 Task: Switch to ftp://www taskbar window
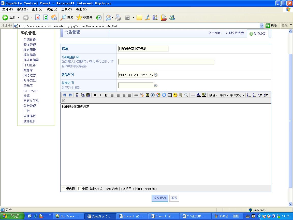(68, 216)
